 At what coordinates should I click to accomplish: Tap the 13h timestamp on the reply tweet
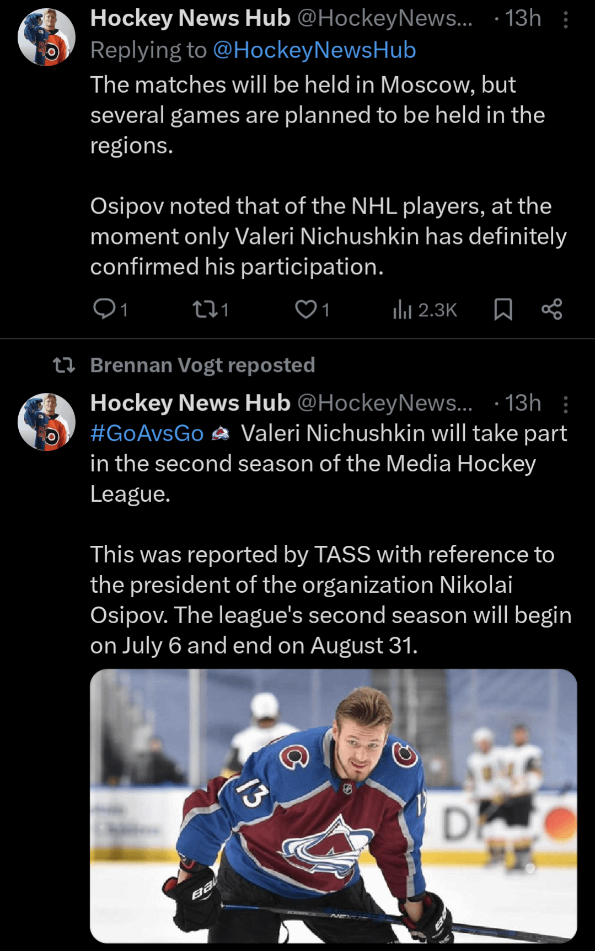tap(523, 18)
